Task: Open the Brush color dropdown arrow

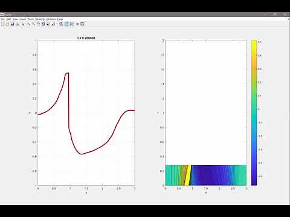Action: (57, 24)
